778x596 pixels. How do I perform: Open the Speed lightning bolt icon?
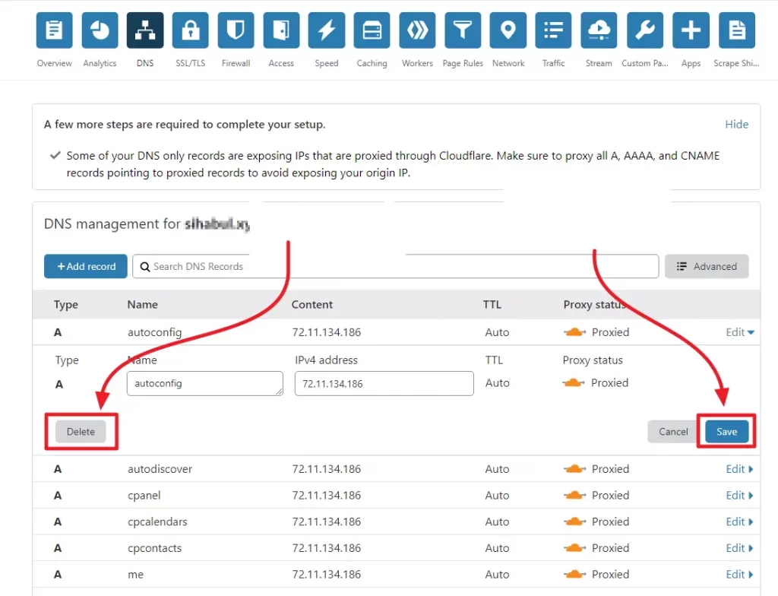tap(327, 30)
